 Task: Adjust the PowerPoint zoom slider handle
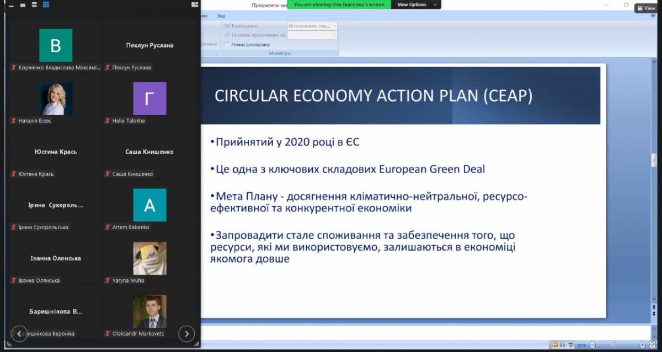(x=612, y=345)
